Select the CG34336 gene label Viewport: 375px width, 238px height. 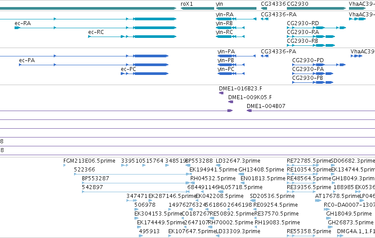(273, 4)
